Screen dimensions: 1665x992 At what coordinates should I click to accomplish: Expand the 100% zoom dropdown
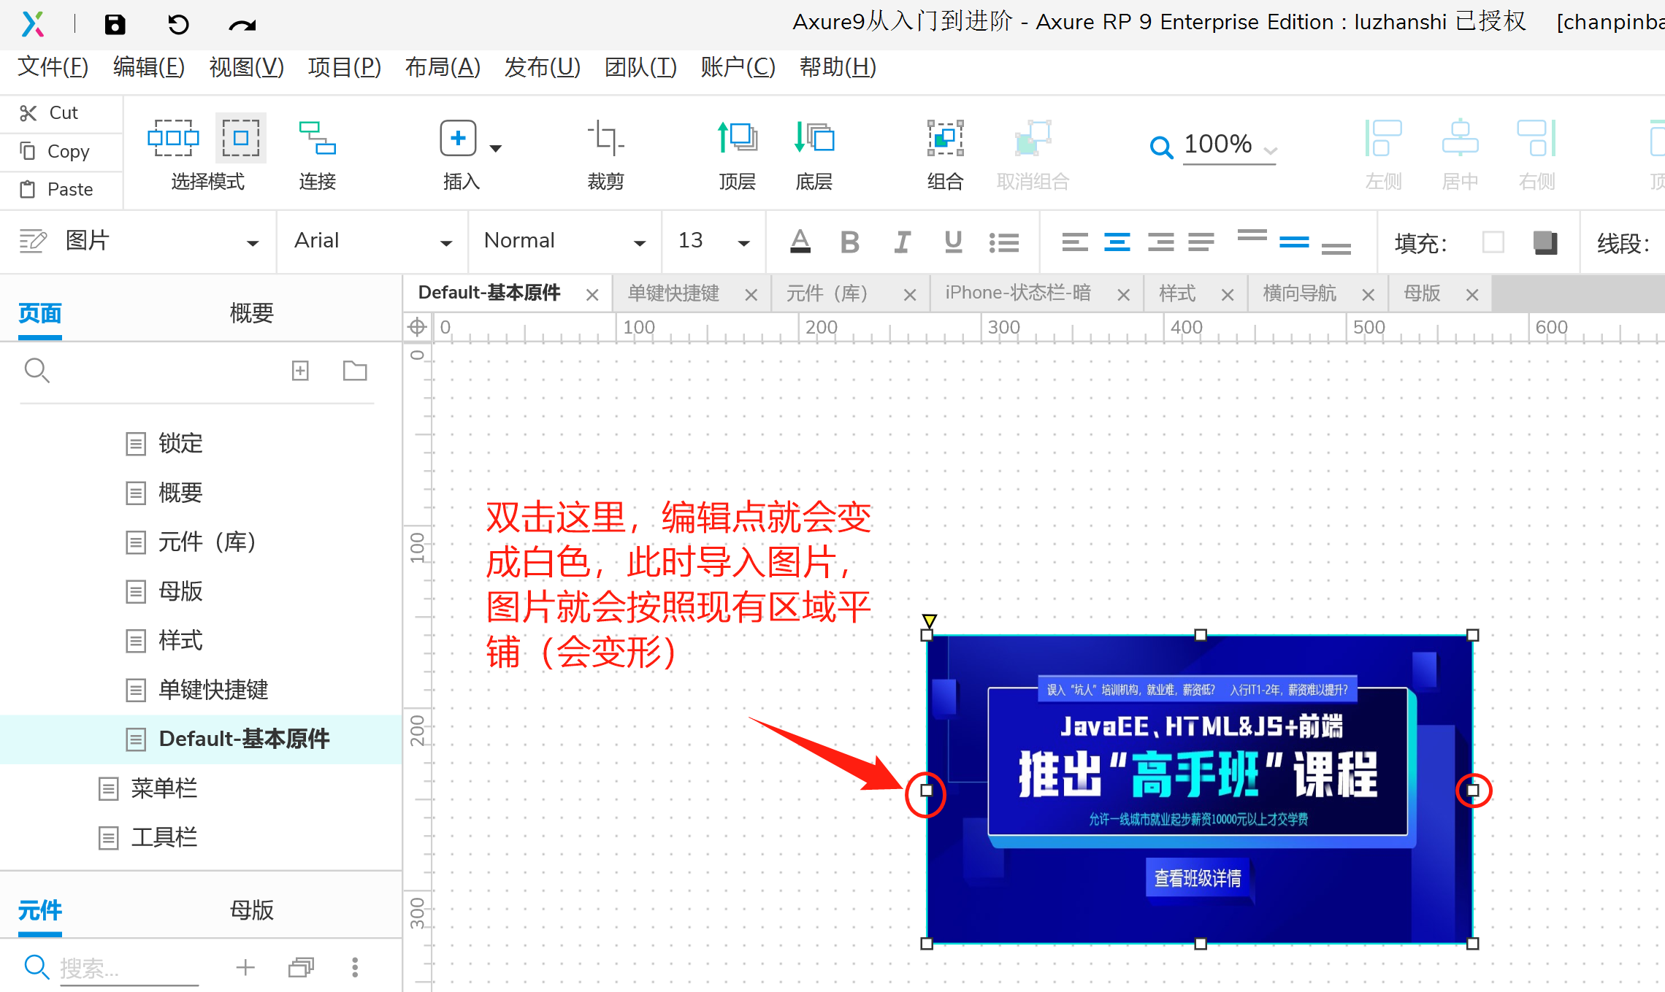coord(1271,150)
